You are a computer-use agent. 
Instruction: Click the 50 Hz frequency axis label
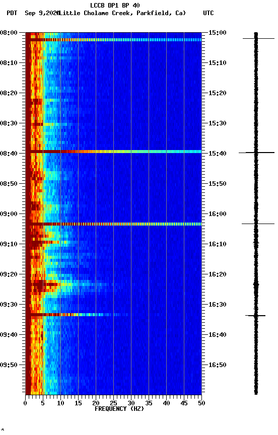[202, 403]
